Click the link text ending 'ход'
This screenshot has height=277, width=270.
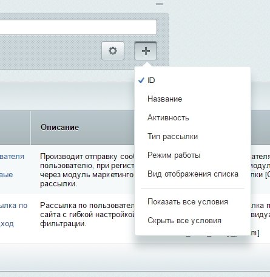coord(7,224)
